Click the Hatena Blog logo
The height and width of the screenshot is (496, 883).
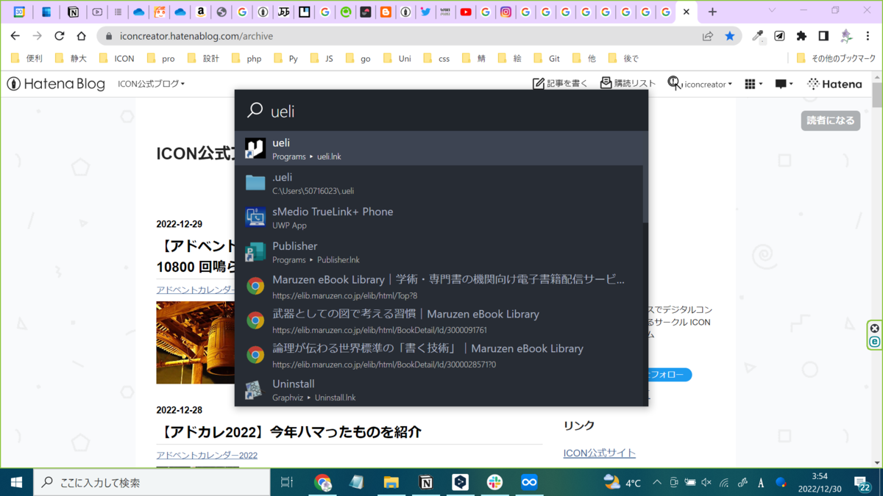56,84
